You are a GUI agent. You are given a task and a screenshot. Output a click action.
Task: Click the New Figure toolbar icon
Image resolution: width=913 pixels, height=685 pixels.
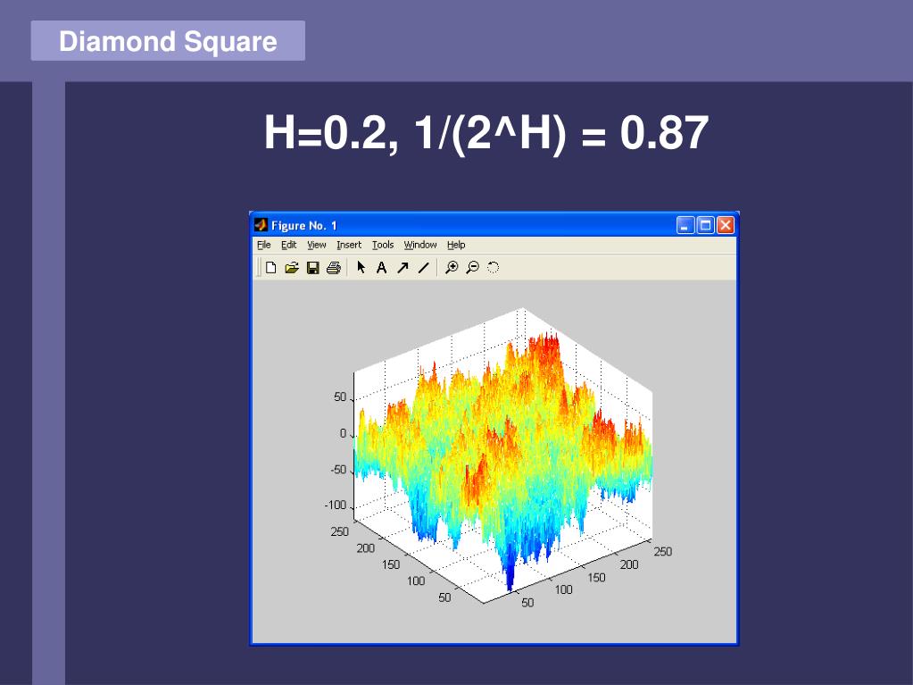pos(270,267)
